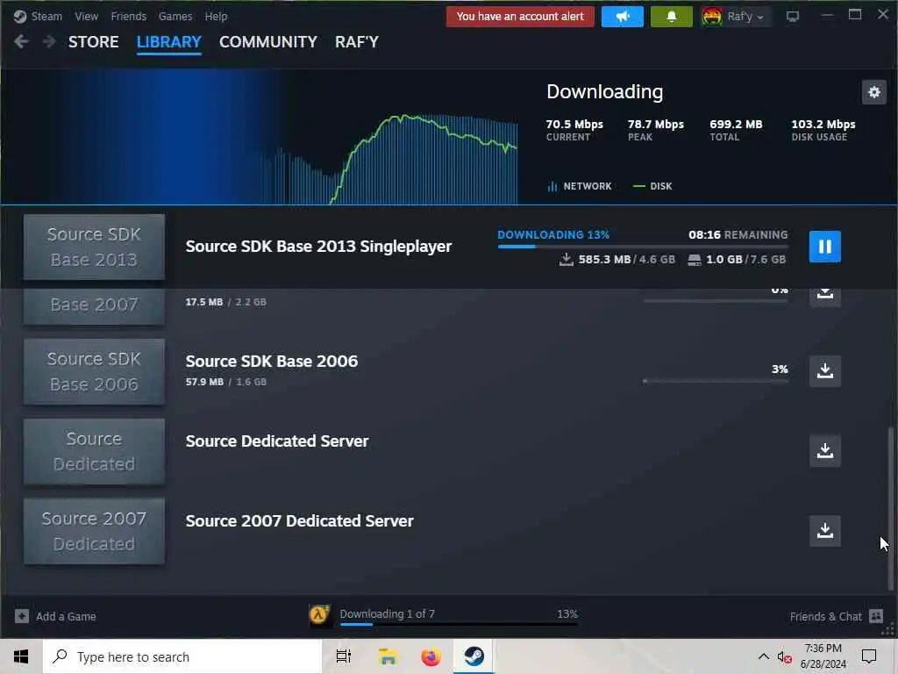The image size is (898, 674).
Task: Click the Add a Game plus icon
Action: click(x=22, y=616)
